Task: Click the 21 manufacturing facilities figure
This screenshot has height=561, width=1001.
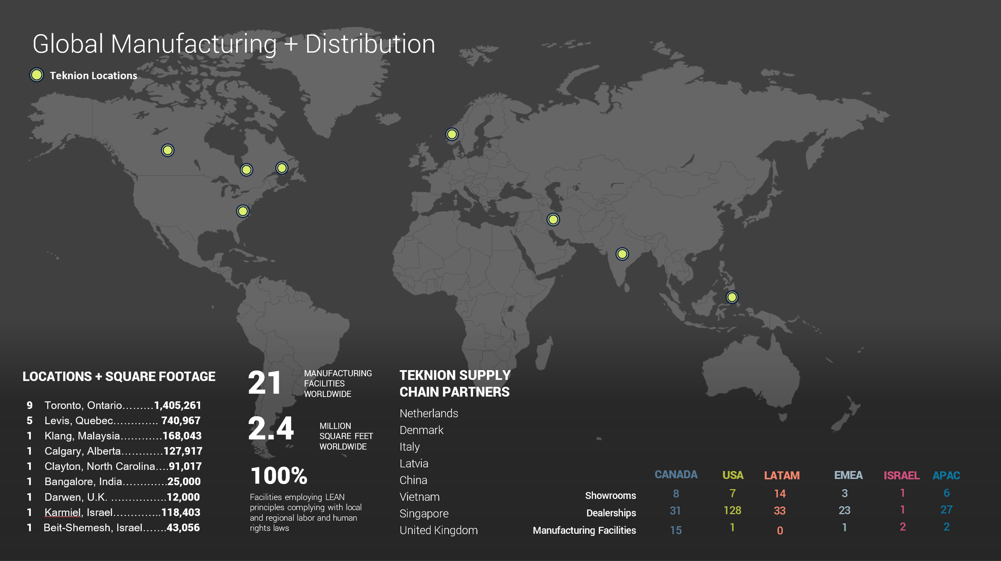Action: (x=264, y=383)
